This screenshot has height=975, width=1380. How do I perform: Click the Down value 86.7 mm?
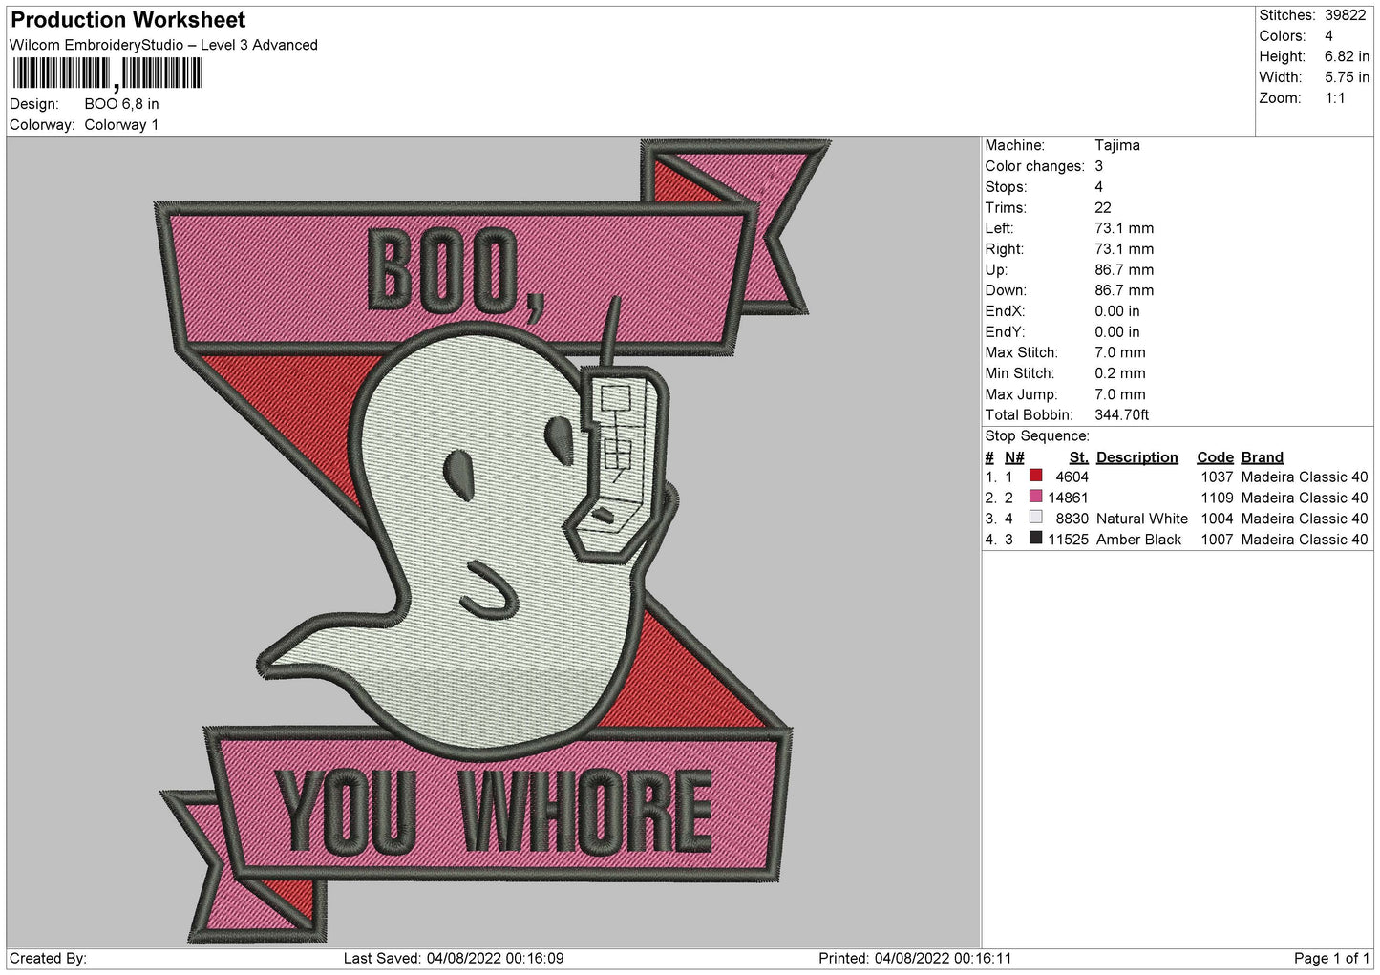point(1124,290)
